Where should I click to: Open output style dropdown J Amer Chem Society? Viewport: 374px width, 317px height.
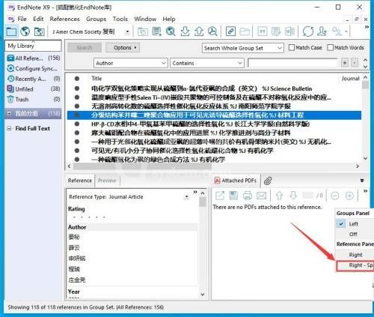127,31
